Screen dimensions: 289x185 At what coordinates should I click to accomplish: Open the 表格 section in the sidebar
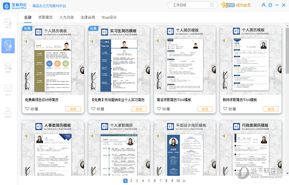pos(8,68)
